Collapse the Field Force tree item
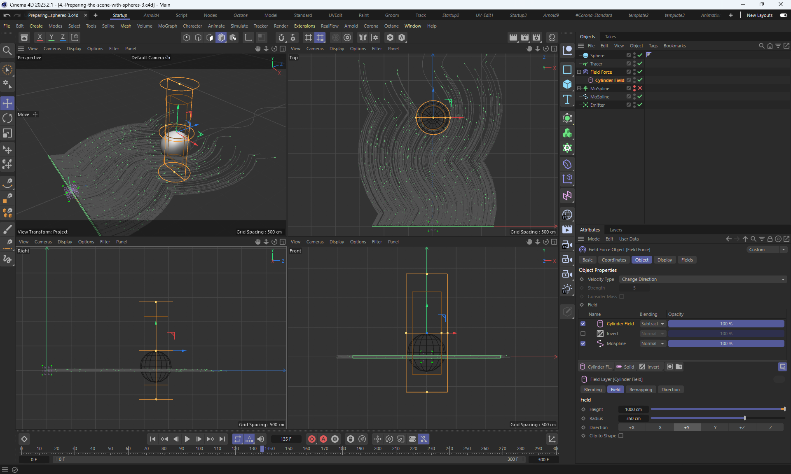791x474 pixels. (579, 72)
